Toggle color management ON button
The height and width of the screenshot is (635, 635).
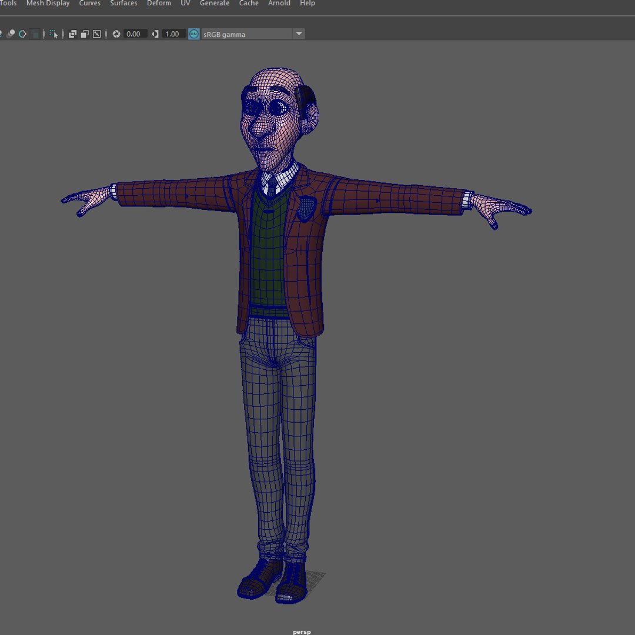point(194,34)
